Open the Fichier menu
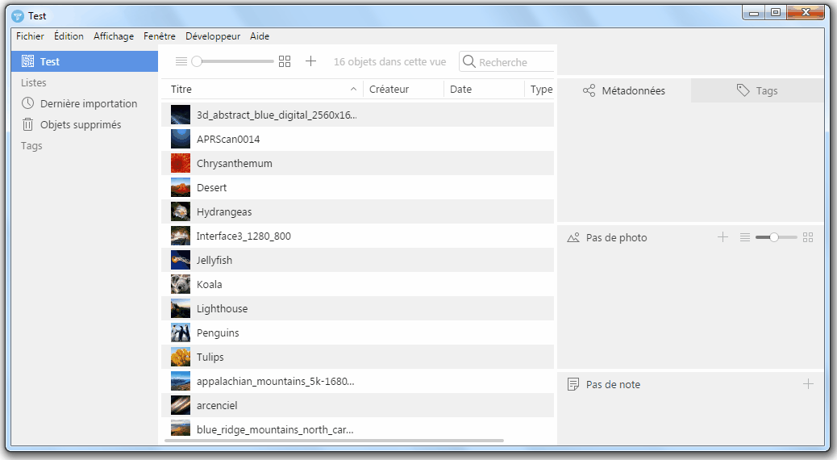The height and width of the screenshot is (460, 837). 30,36
